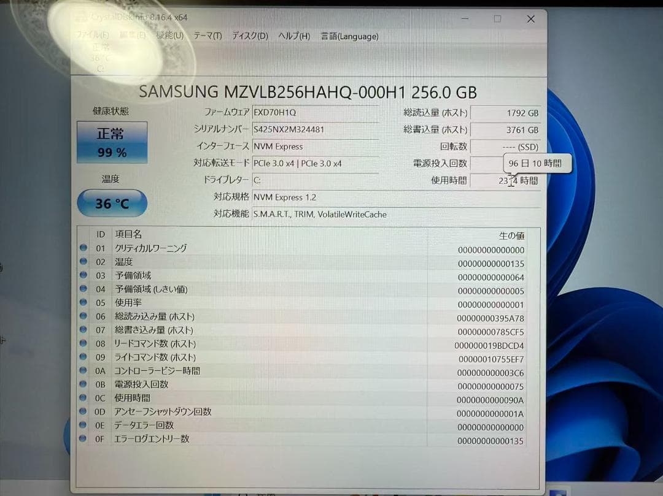Click the status light next to リードコマンド数
This screenshot has height=496, width=663.
82,343
